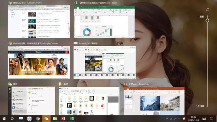The image size is (217, 122).
Task: Open the Action Center notification icon
Action: pos(211,119)
